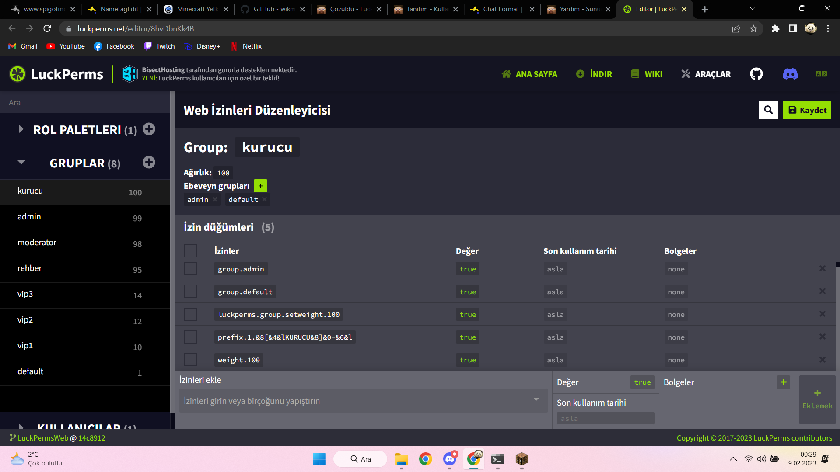Viewport: 840px width, 472px height.
Task: Open Chrome menu three dots
Action: [828, 28]
